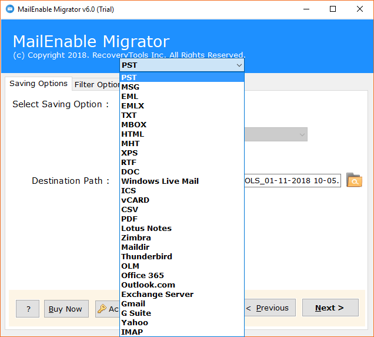Viewport: 374px width, 337px height.
Task: Click into the Destination Path text field
Action: [293, 180]
